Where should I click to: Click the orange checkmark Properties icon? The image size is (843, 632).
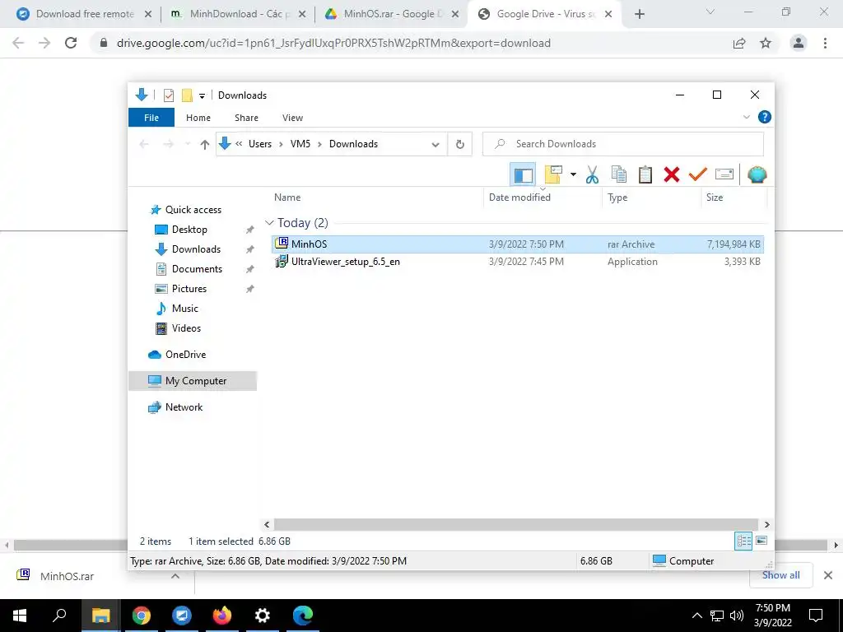pyautogui.click(x=698, y=174)
